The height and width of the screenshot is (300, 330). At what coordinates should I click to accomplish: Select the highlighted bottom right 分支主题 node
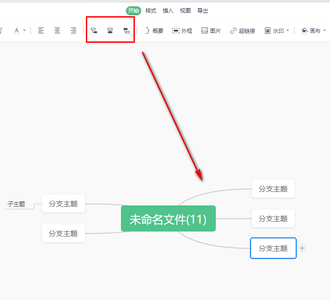273,248
